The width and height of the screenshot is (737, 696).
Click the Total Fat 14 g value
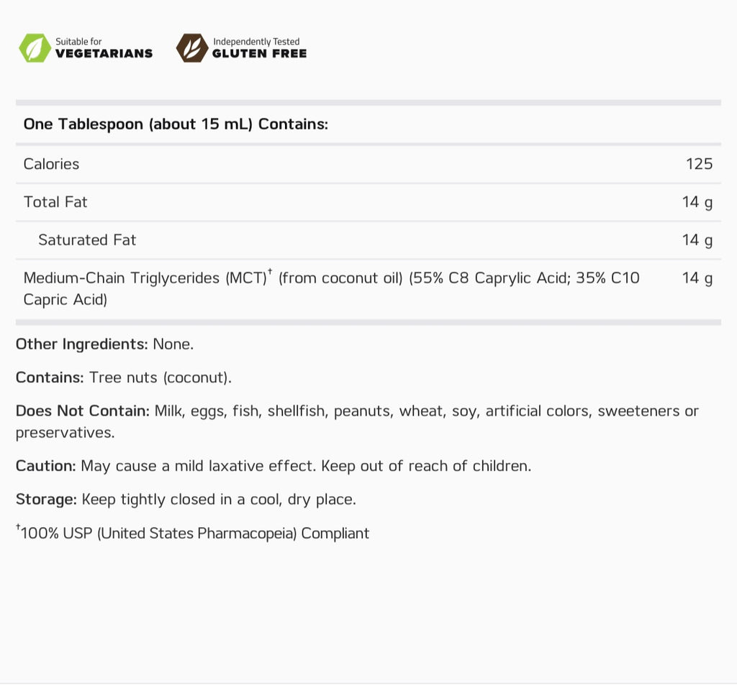(697, 203)
